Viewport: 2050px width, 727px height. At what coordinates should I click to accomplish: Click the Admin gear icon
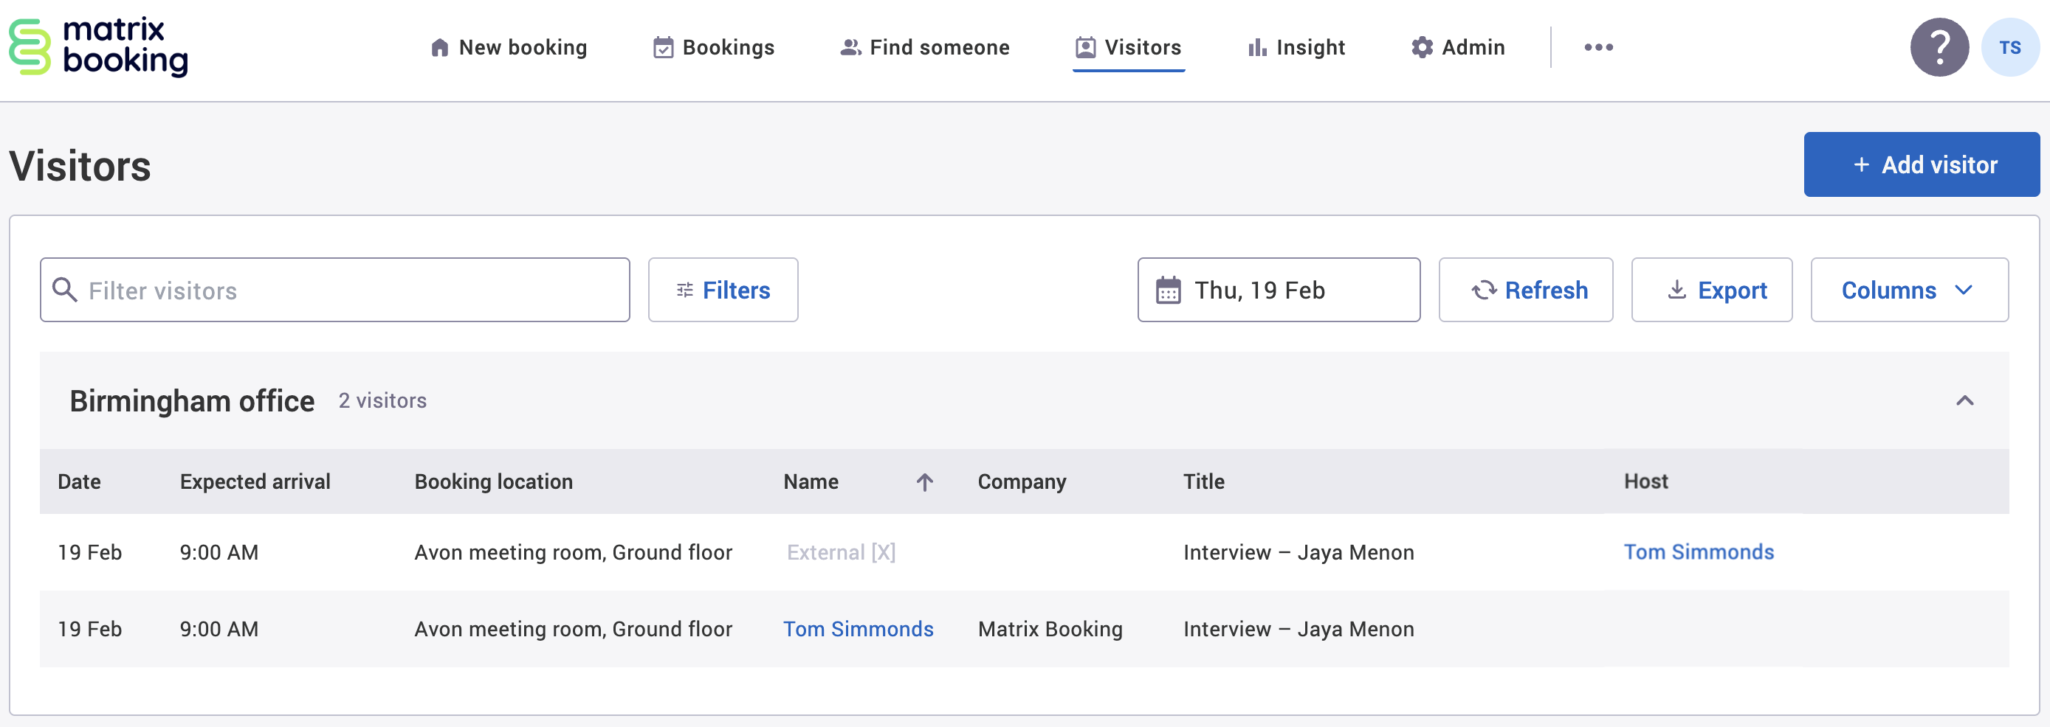click(1421, 48)
